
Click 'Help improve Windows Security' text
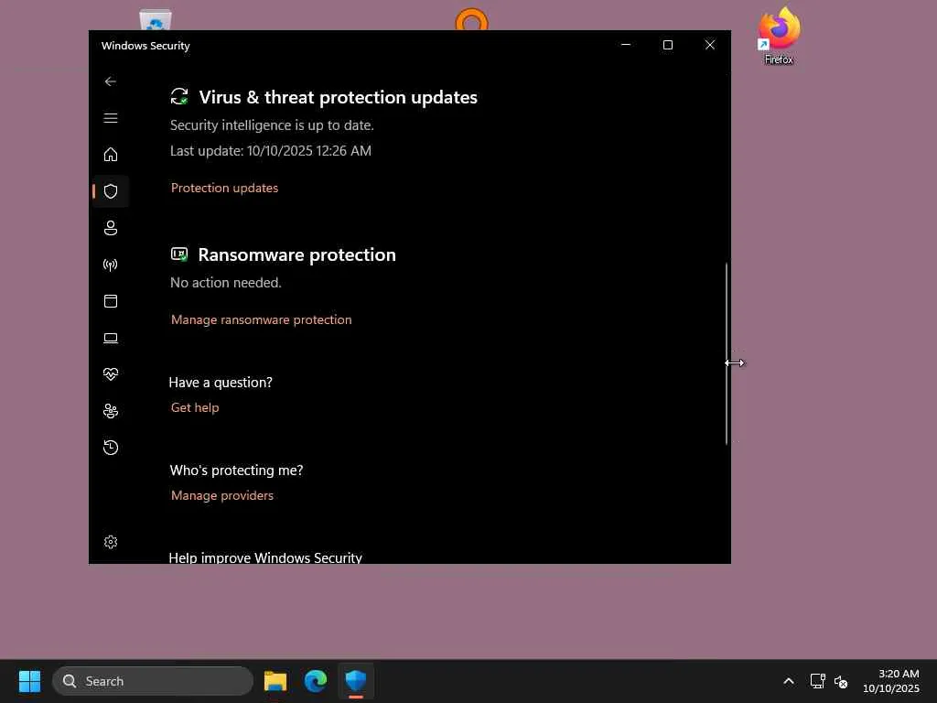pos(265,557)
